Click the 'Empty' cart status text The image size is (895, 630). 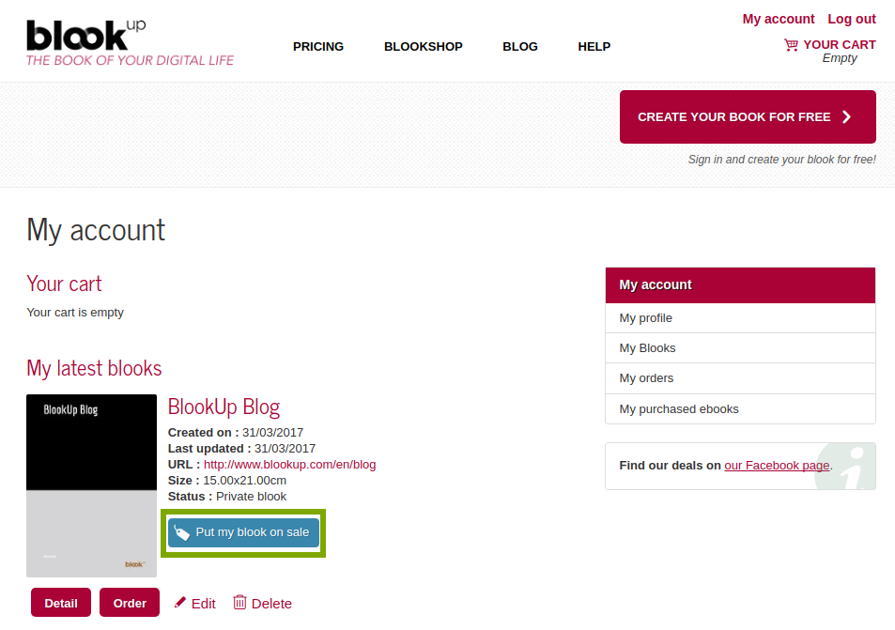click(x=840, y=58)
